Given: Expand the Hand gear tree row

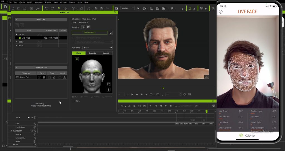Looking at the screenshot, I should pos(16,45).
